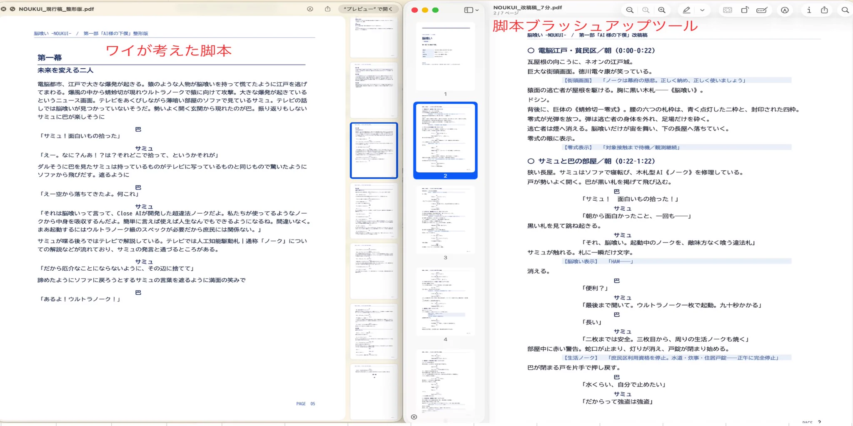Open the highlight color dropdown arrow
The image size is (853, 426).
click(x=702, y=10)
